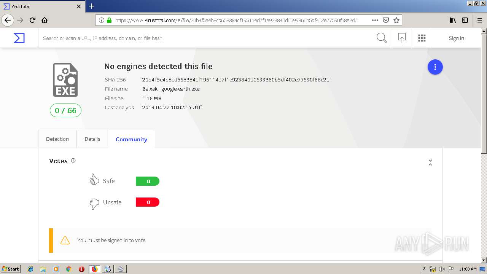
Task: Save page to Pocket
Action: pos(386,20)
